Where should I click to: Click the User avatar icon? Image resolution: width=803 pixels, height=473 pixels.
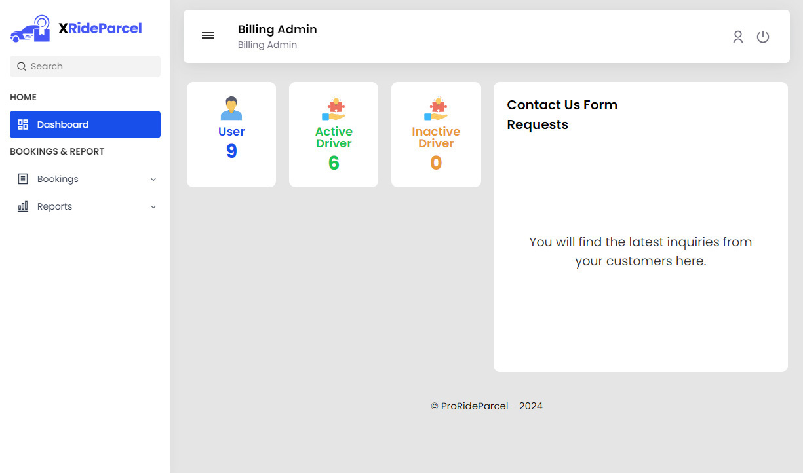click(x=231, y=108)
